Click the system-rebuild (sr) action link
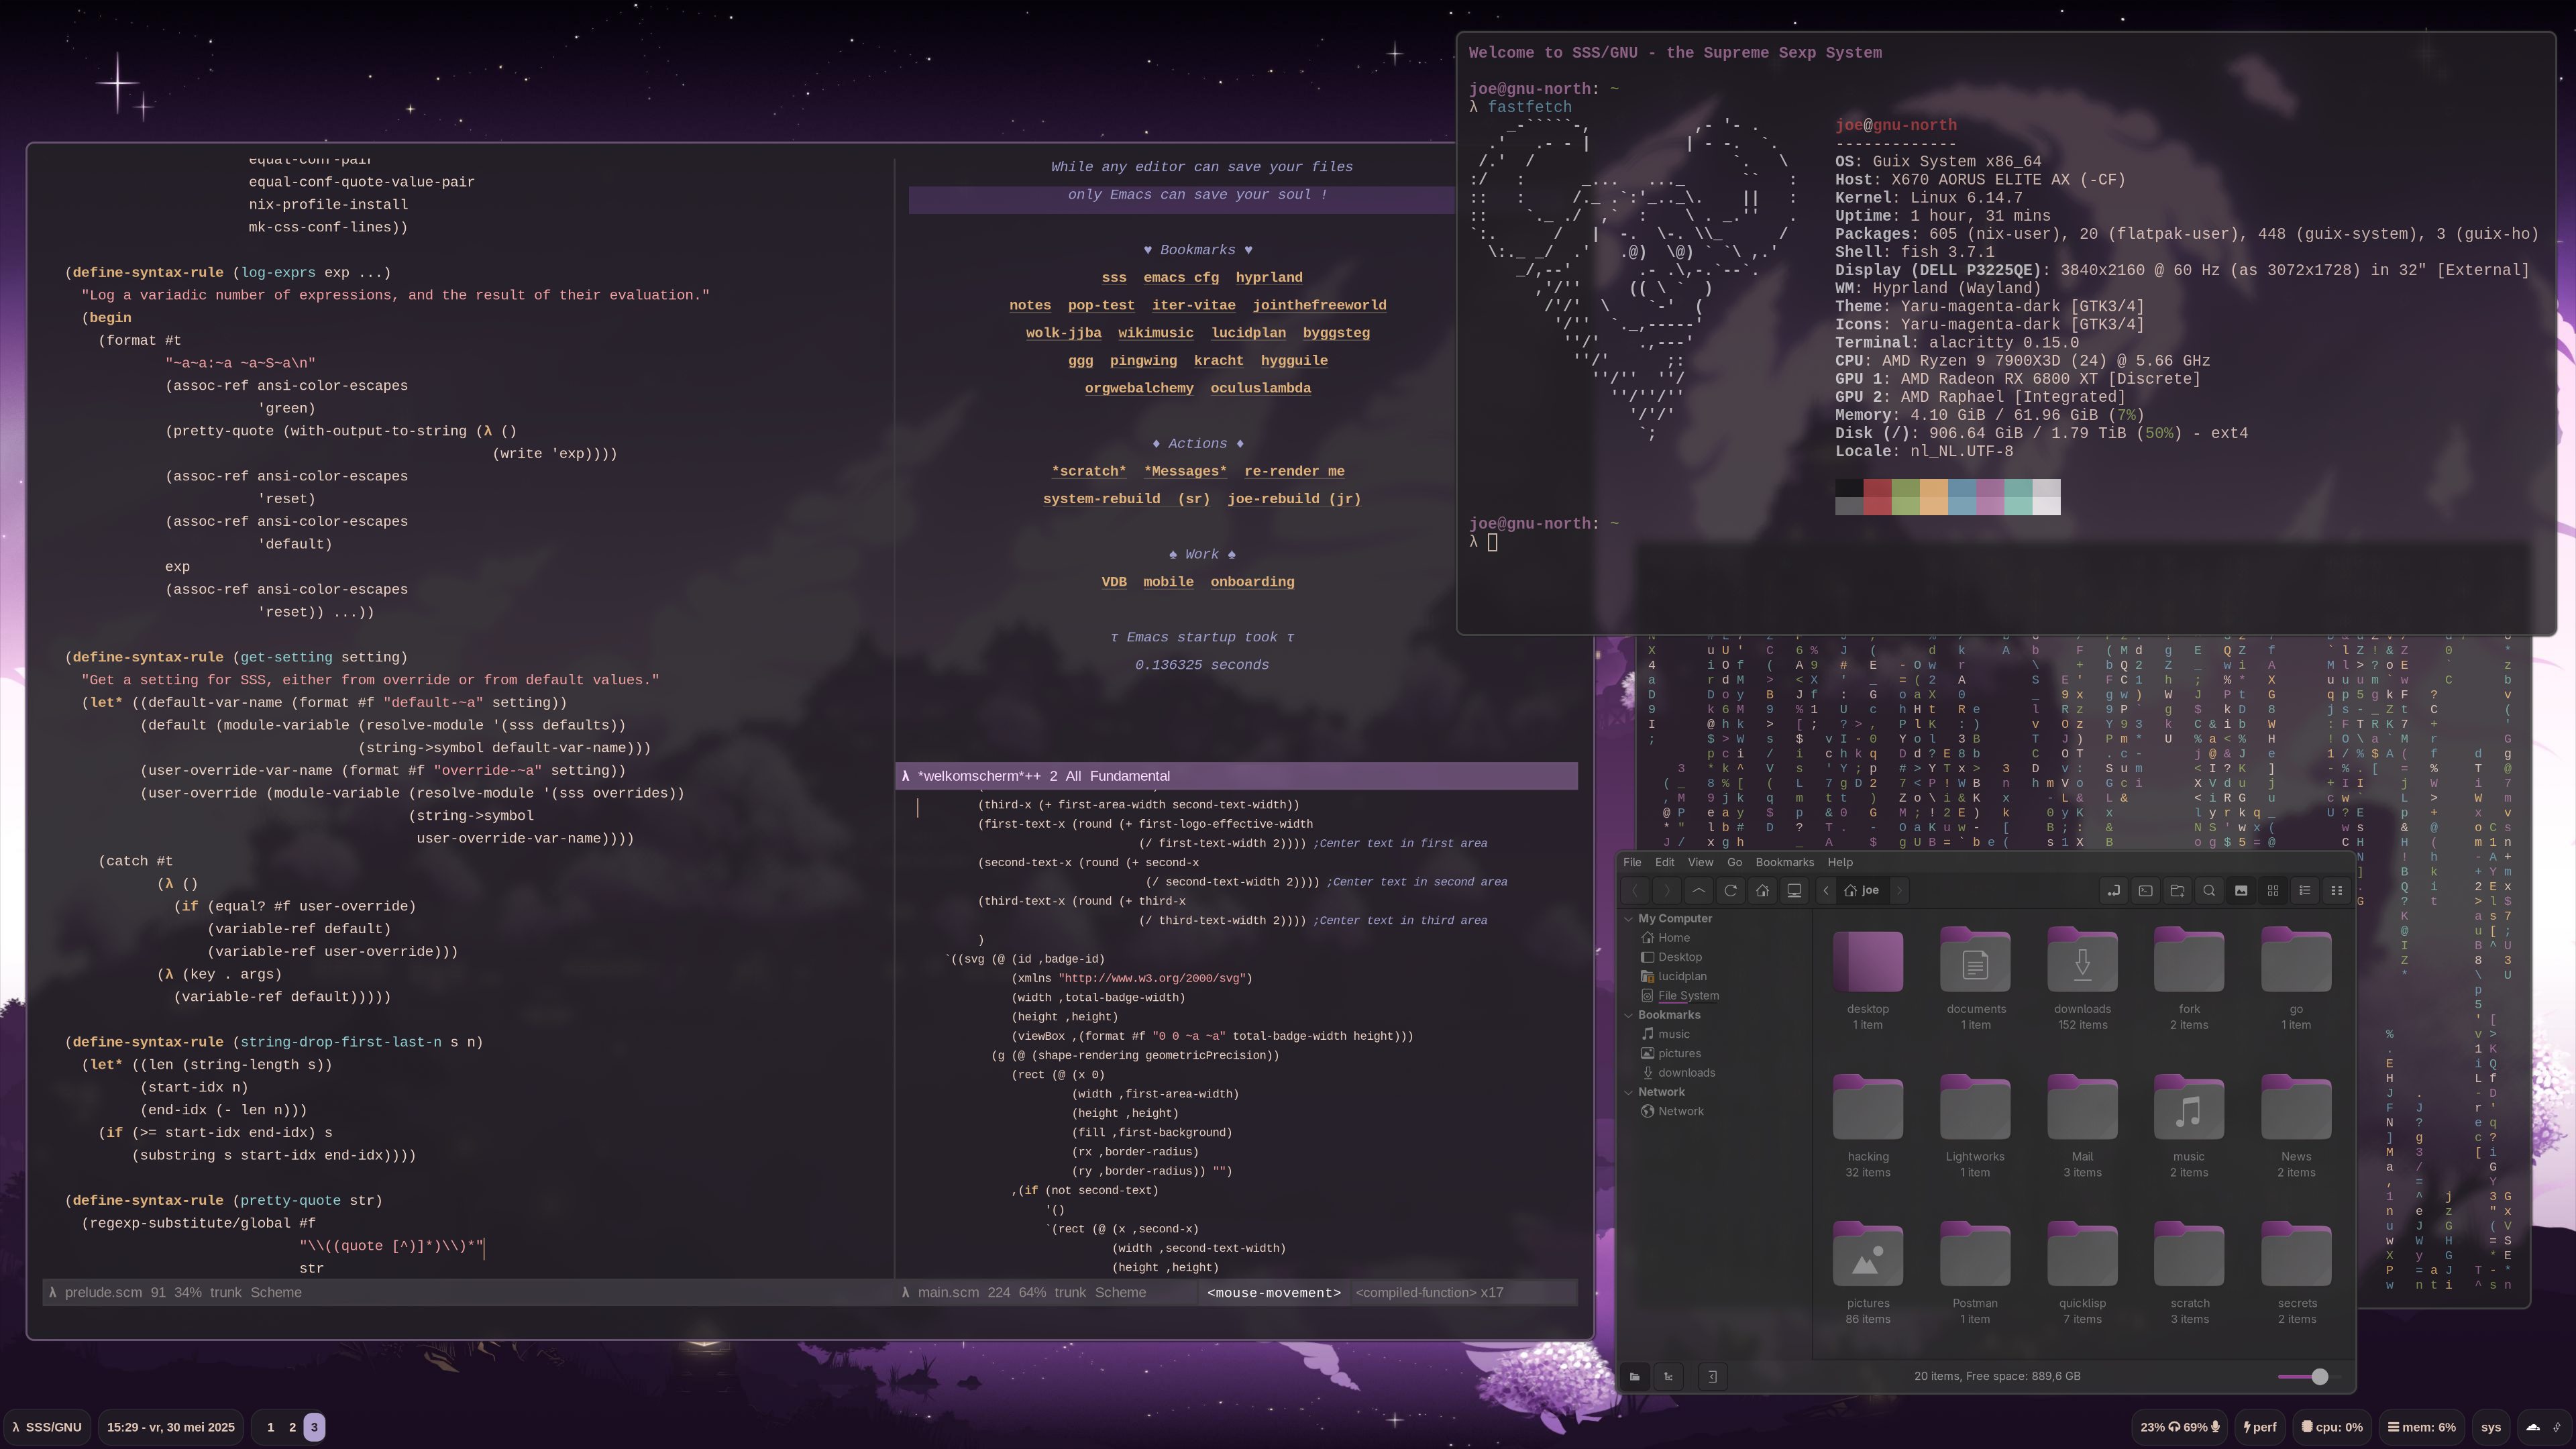2576x1449 pixels. tap(1126, 499)
